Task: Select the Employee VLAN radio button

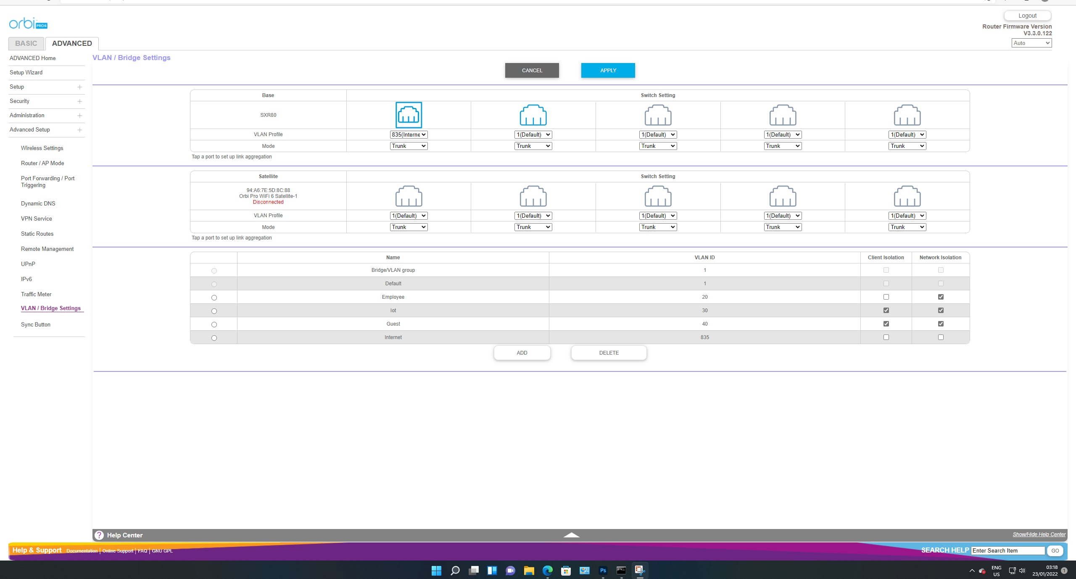Action: 214,297
